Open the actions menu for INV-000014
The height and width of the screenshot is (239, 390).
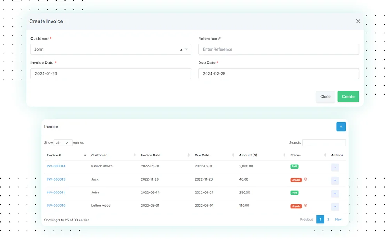click(335, 167)
